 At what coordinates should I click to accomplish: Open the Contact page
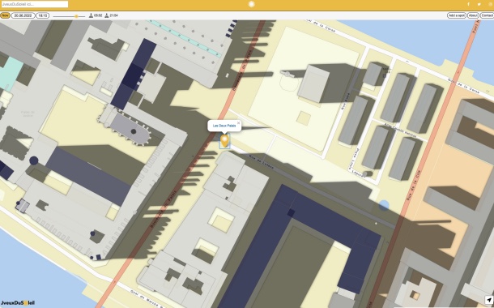click(x=487, y=15)
